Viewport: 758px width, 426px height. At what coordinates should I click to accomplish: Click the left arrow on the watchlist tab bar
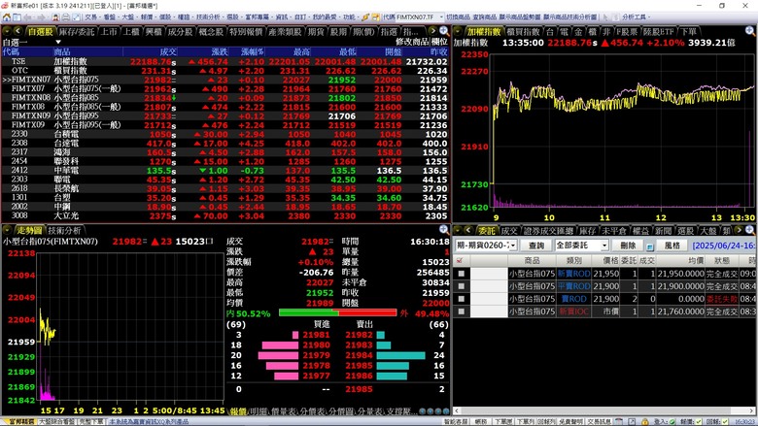17,31
